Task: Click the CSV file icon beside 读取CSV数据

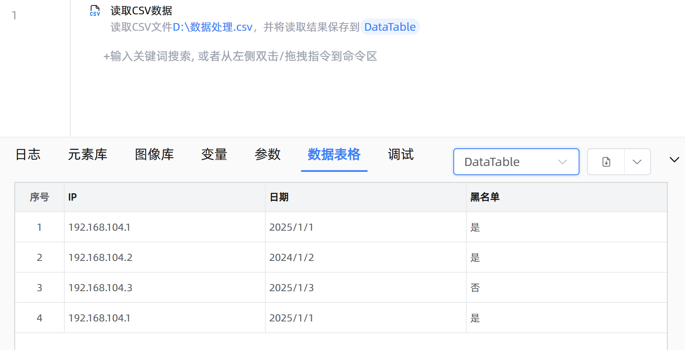Action: [95, 11]
